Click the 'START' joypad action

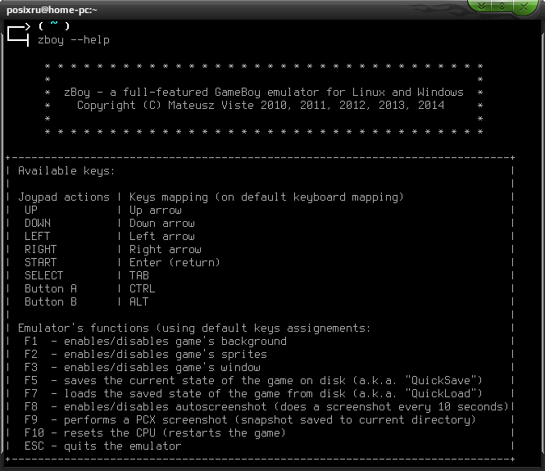click(x=41, y=263)
